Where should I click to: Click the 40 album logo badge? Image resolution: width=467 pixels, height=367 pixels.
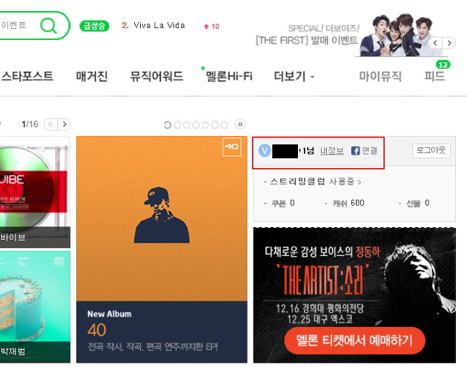pos(232,147)
